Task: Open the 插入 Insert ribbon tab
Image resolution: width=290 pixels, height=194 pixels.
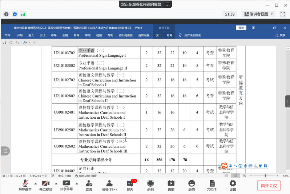Action: point(31,35)
